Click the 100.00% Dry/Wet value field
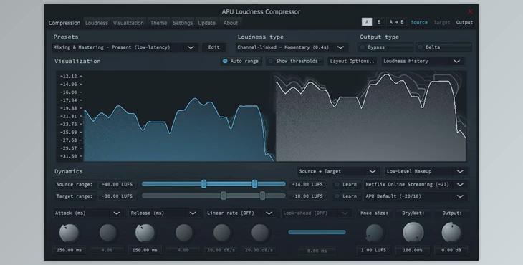The image size is (523, 265). [413, 250]
